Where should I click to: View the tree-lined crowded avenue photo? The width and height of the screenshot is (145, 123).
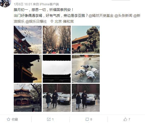57,40
